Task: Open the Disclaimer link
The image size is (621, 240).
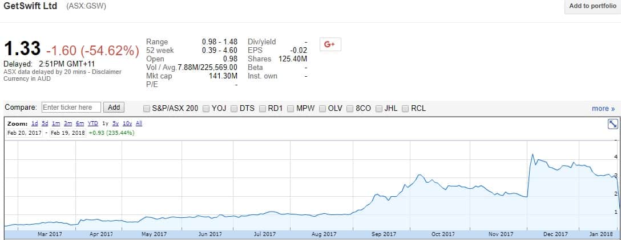Action: [x=108, y=72]
